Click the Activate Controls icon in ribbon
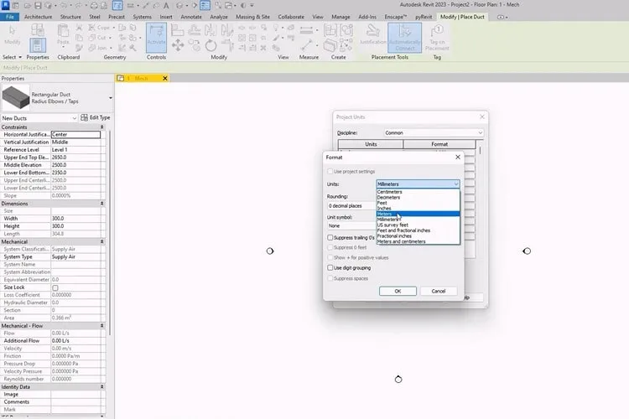629x419 pixels. [156, 37]
